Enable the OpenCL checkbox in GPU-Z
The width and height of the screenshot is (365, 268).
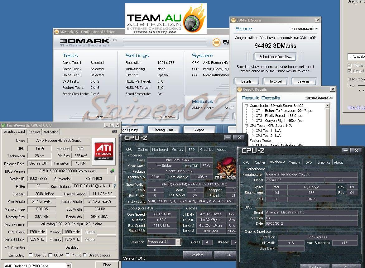tap(31, 255)
